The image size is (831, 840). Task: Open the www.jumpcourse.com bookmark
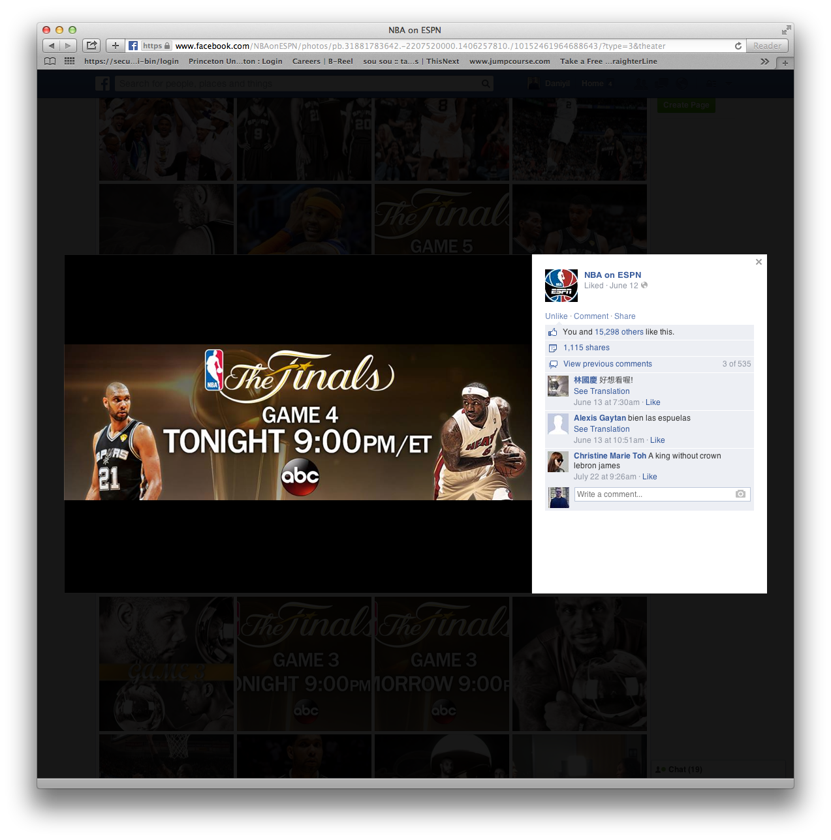tap(510, 61)
